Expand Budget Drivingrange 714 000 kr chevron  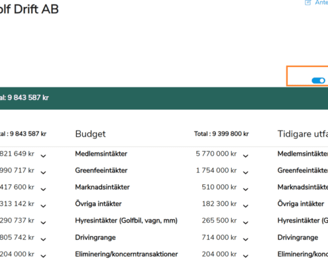(x=246, y=239)
